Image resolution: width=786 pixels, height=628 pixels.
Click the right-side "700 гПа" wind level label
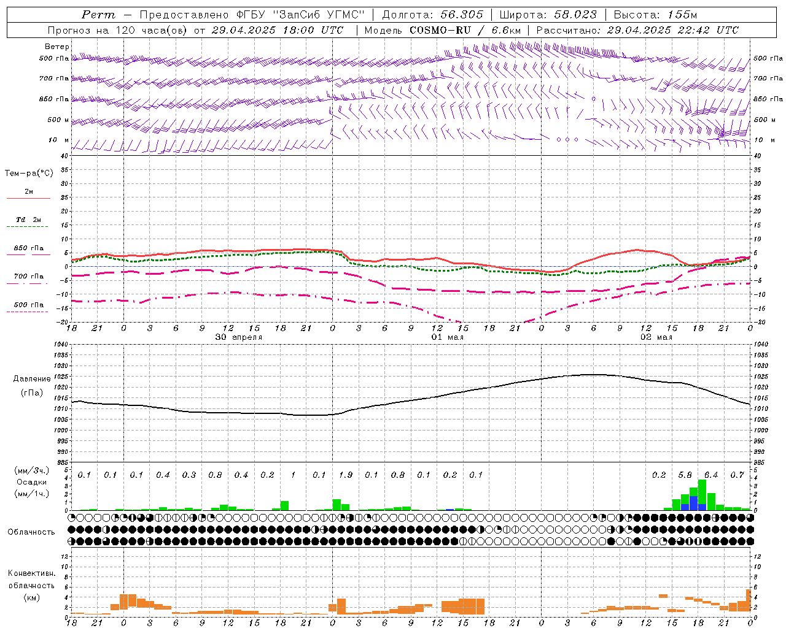point(768,78)
